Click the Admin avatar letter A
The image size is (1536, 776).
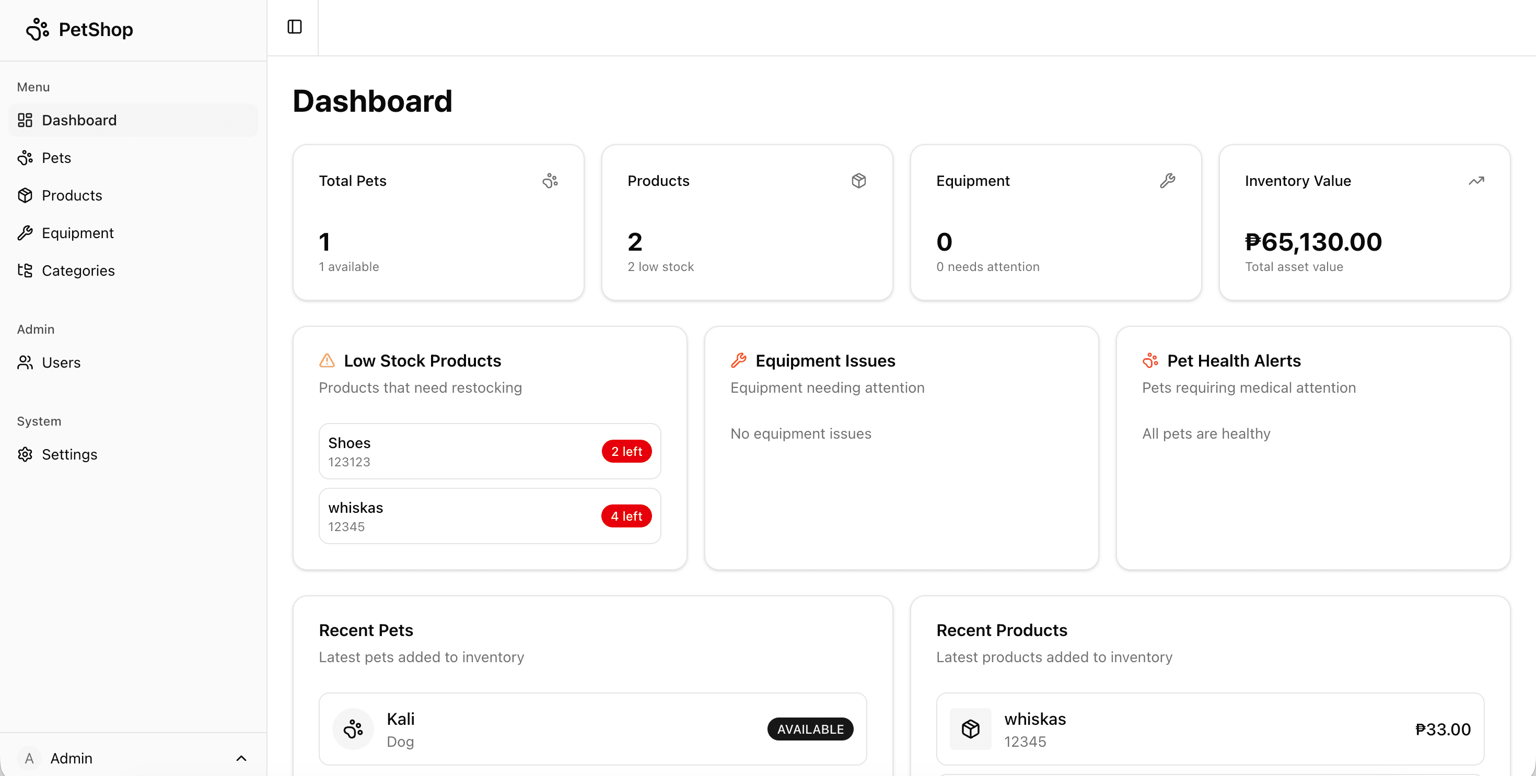click(x=29, y=758)
